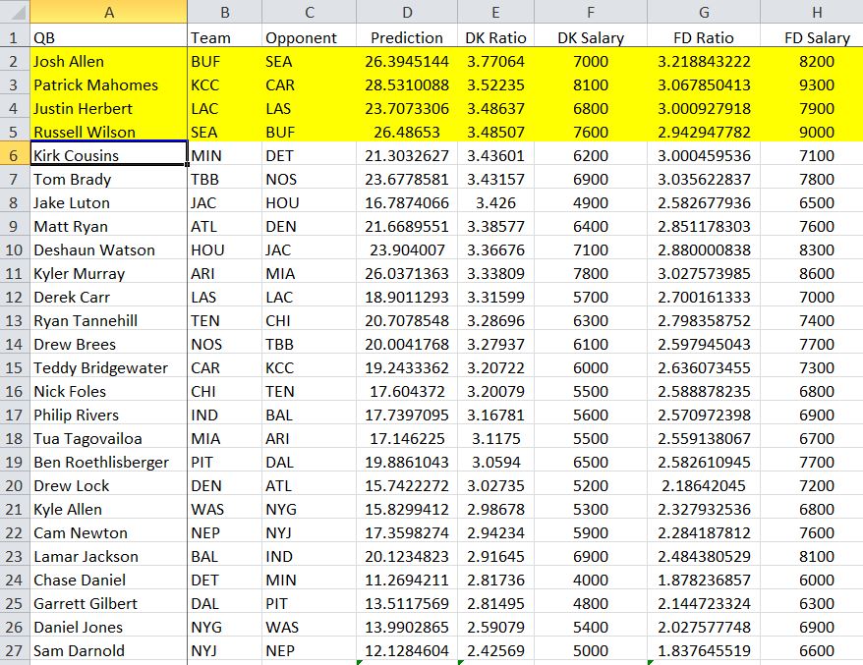This screenshot has height=665, width=863.
Task: Select column A header
Action: click(x=109, y=12)
